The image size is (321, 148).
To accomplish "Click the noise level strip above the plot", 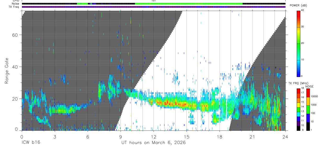I will pos(153,4).
